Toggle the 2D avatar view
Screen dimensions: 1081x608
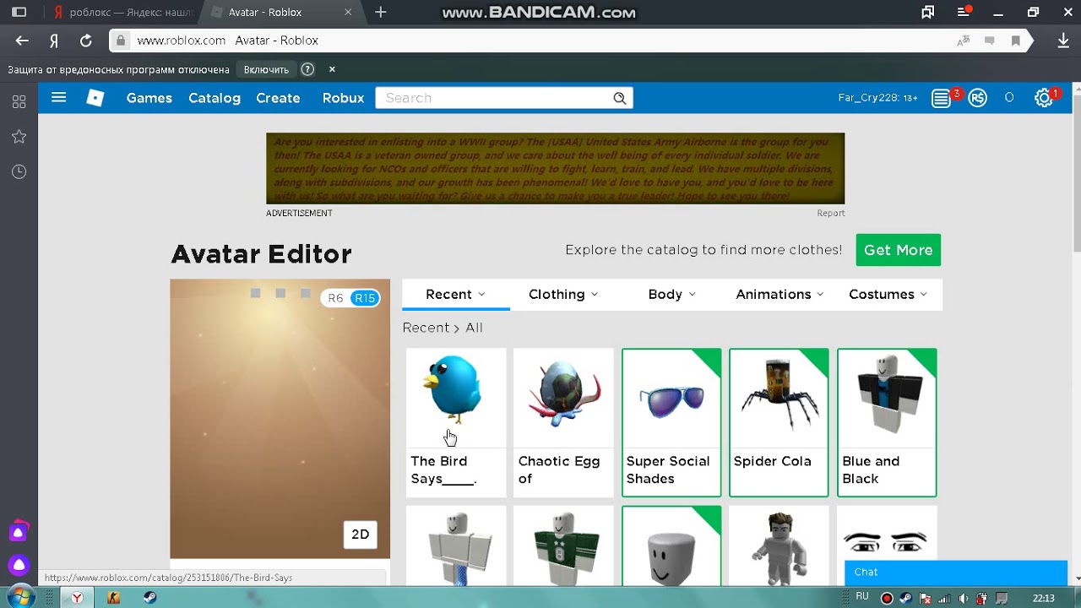(361, 535)
